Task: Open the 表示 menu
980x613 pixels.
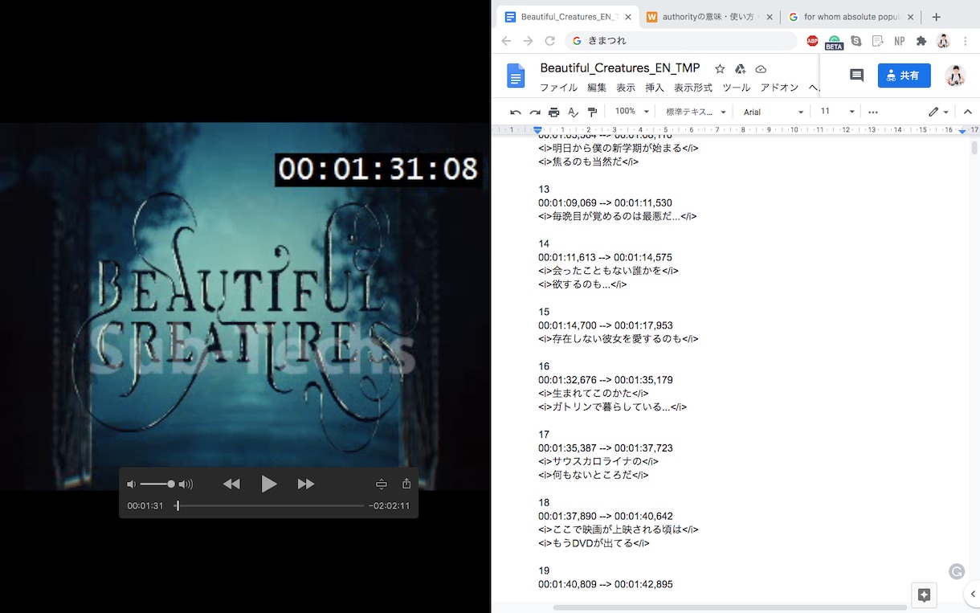Action: coord(626,88)
